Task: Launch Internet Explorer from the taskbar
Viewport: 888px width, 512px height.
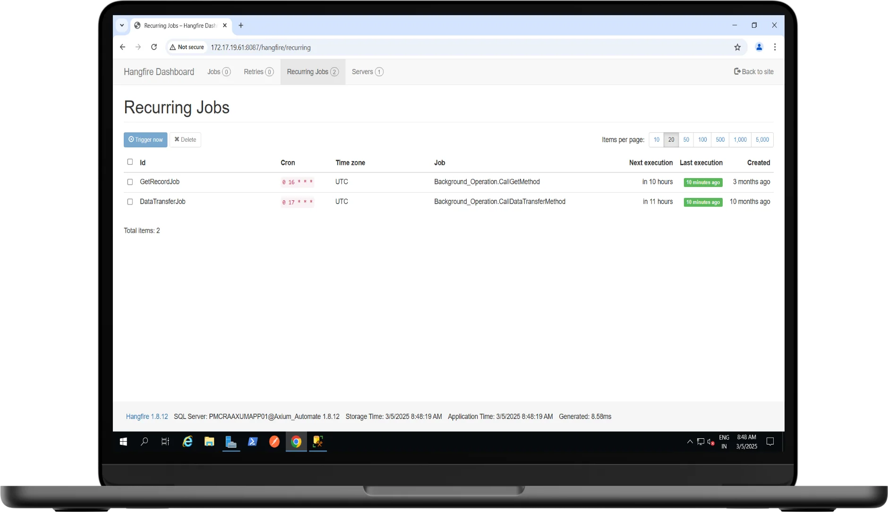Action: click(188, 442)
